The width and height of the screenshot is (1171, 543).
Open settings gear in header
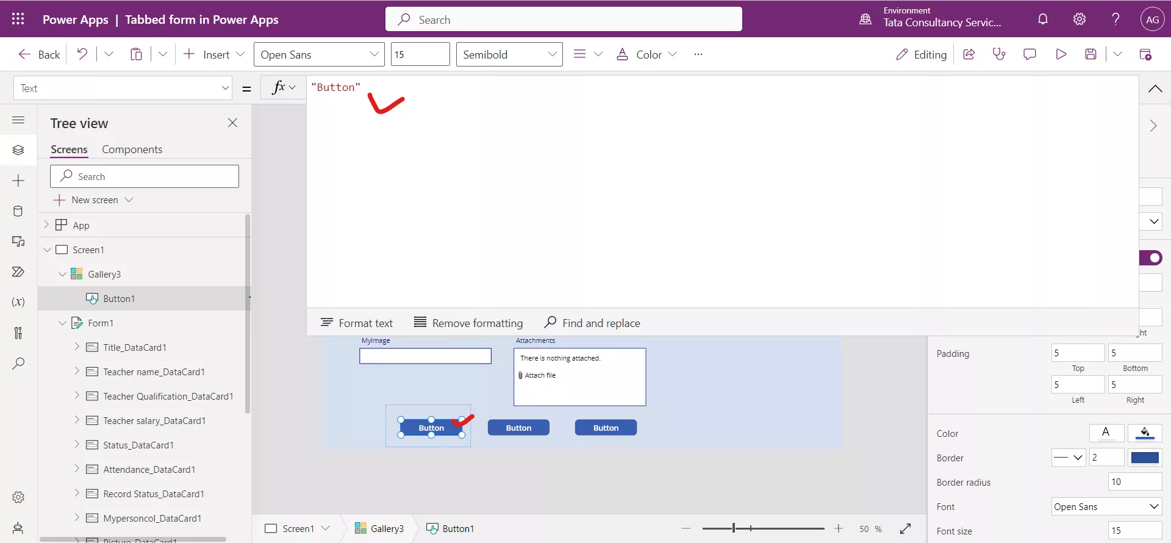click(1080, 19)
